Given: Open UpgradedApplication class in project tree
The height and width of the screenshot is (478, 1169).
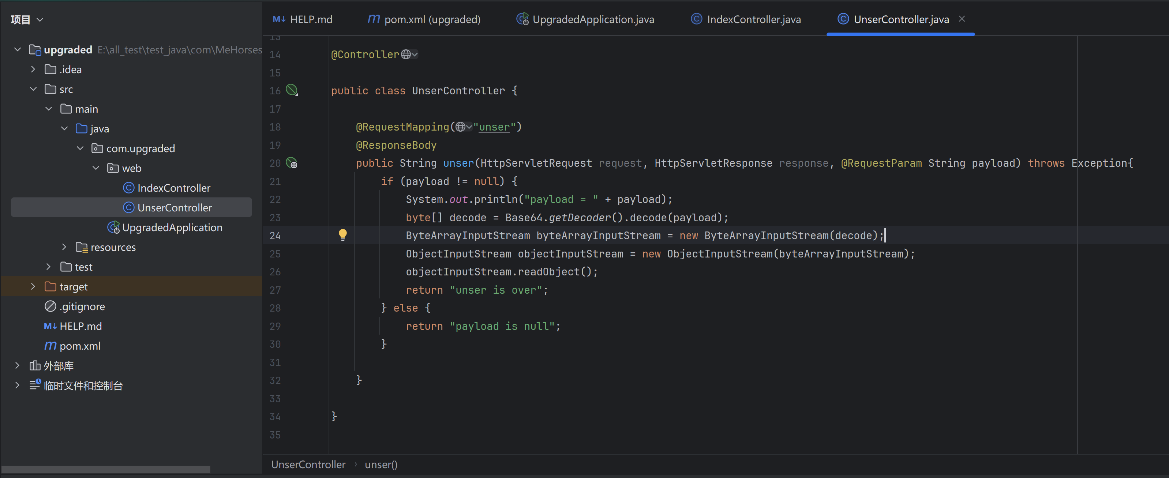Looking at the screenshot, I should click(x=172, y=227).
